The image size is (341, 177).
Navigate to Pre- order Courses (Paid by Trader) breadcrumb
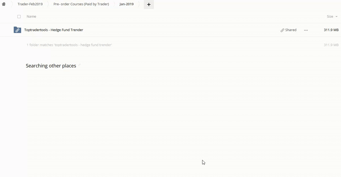click(81, 4)
